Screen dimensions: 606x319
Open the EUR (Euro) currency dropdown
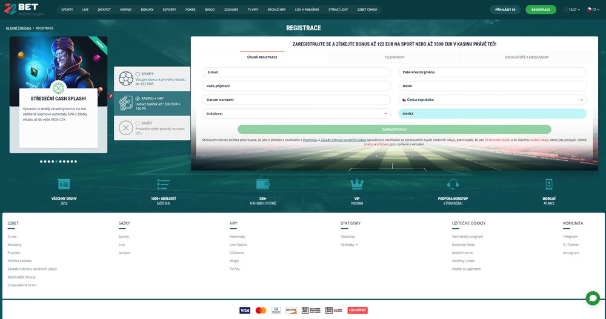pyautogui.click(x=296, y=113)
